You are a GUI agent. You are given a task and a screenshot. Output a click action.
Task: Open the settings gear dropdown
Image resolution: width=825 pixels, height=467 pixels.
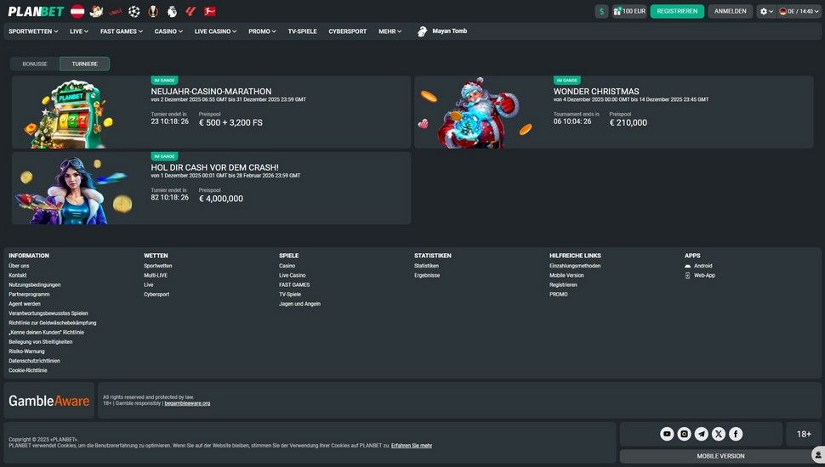point(766,11)
